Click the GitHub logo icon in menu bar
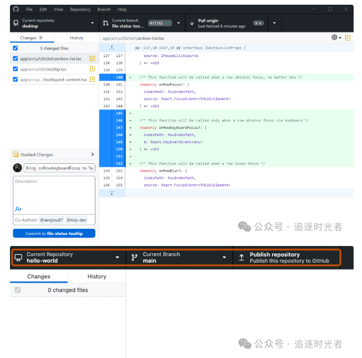 pos(16,9)
